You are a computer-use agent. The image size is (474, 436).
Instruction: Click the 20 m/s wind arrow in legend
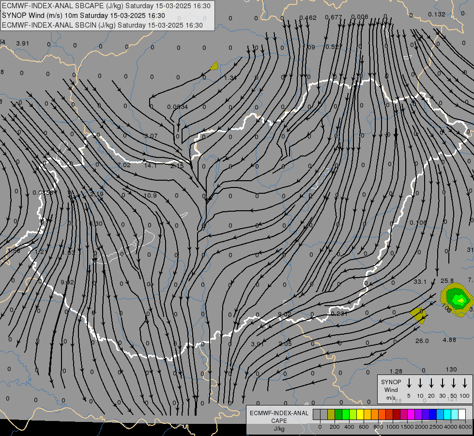(x=431, y=383)
